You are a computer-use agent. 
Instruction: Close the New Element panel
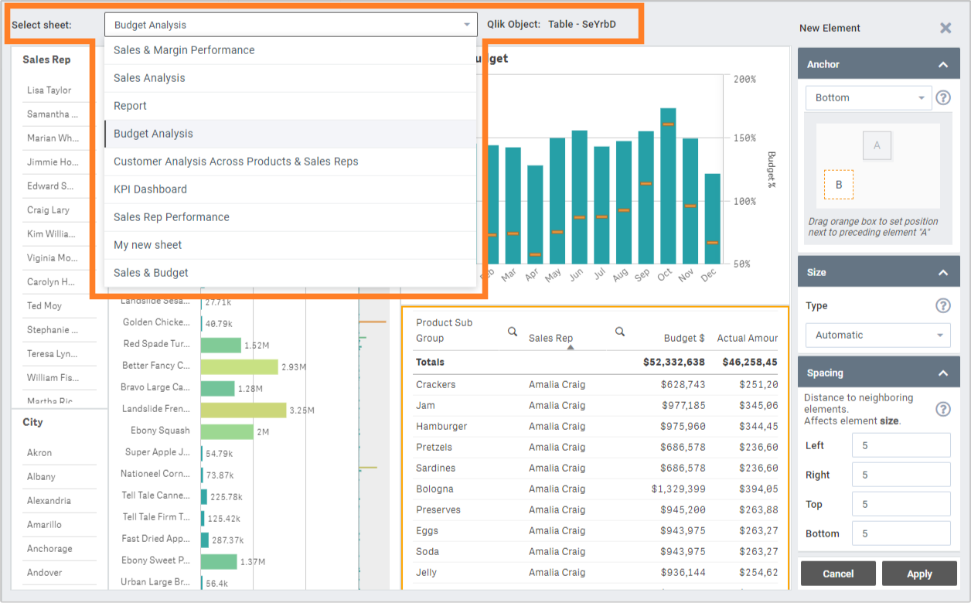[945, 28]
